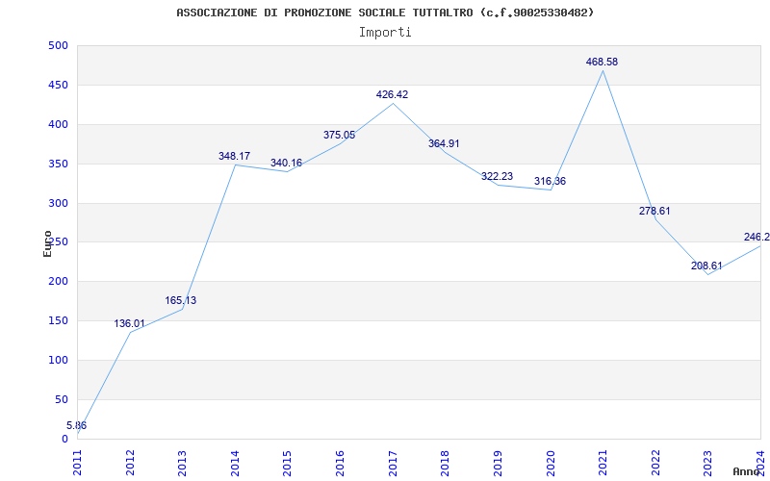The width and height of the screenshot is (770, 481).
Task: Click the 2012 x-axis year label
Action: pos(130,464)
